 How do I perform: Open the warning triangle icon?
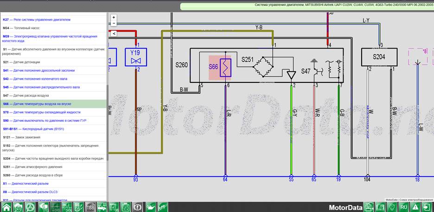415,207
